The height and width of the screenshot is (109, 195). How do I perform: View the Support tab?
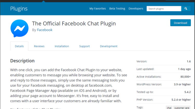pyautogui.click(x=84, y=46)
